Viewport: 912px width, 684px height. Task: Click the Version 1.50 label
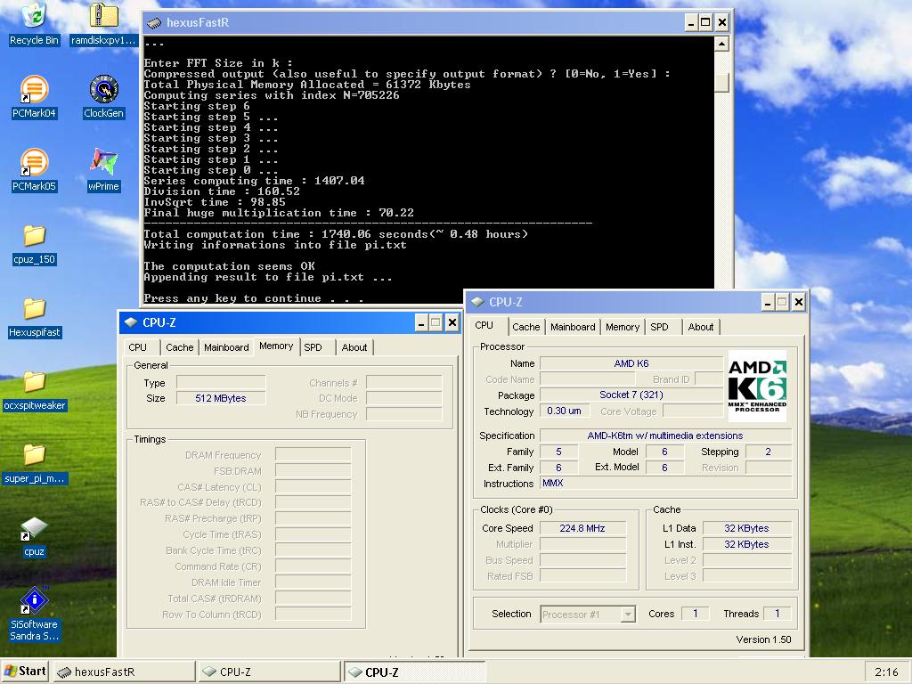(763, 639)
